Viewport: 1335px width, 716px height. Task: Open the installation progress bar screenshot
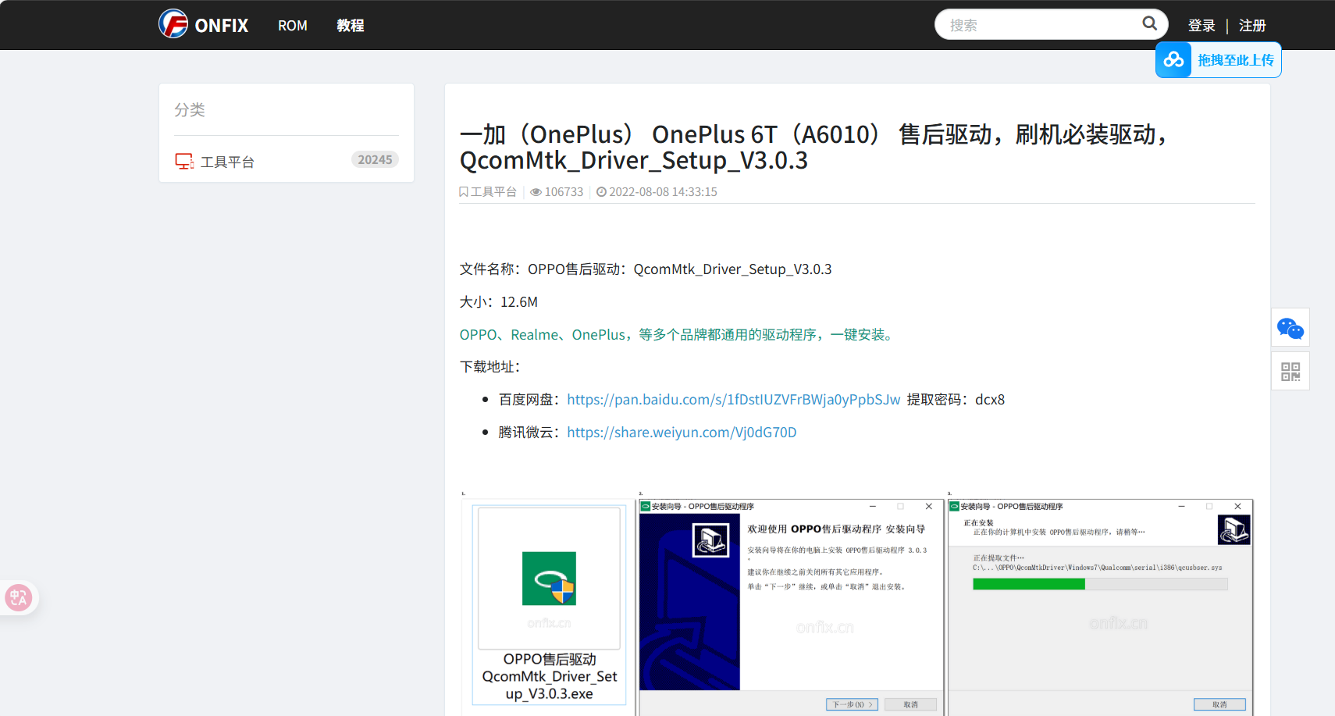point(1100,606)
